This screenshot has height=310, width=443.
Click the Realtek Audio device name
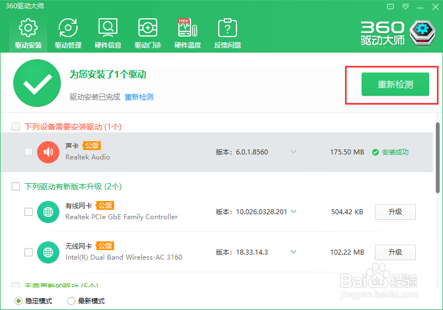(x=87, y=157)
